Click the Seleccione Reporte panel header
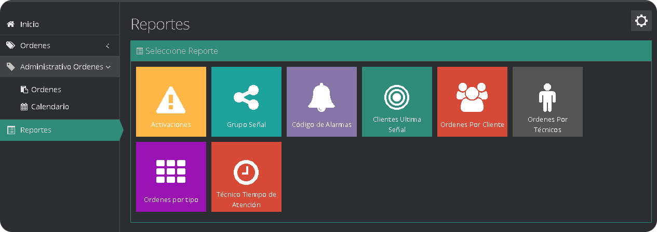Image resolution: width=657 pixels, height=232 pixels. [x=181, y=51]
